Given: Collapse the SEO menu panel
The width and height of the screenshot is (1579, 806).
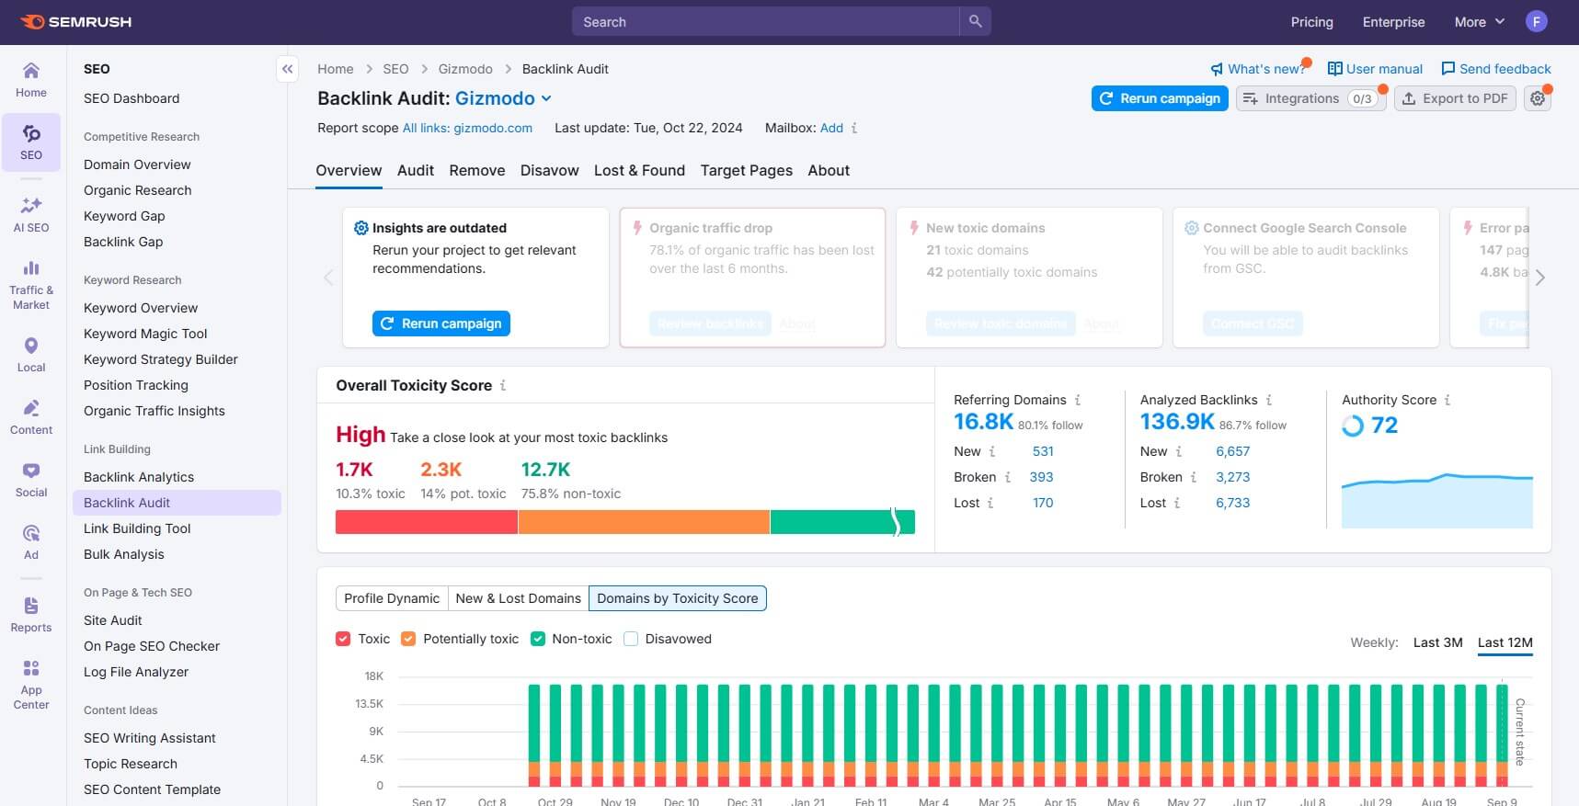Looking at the screenshot, I should [x=288, y=69].
